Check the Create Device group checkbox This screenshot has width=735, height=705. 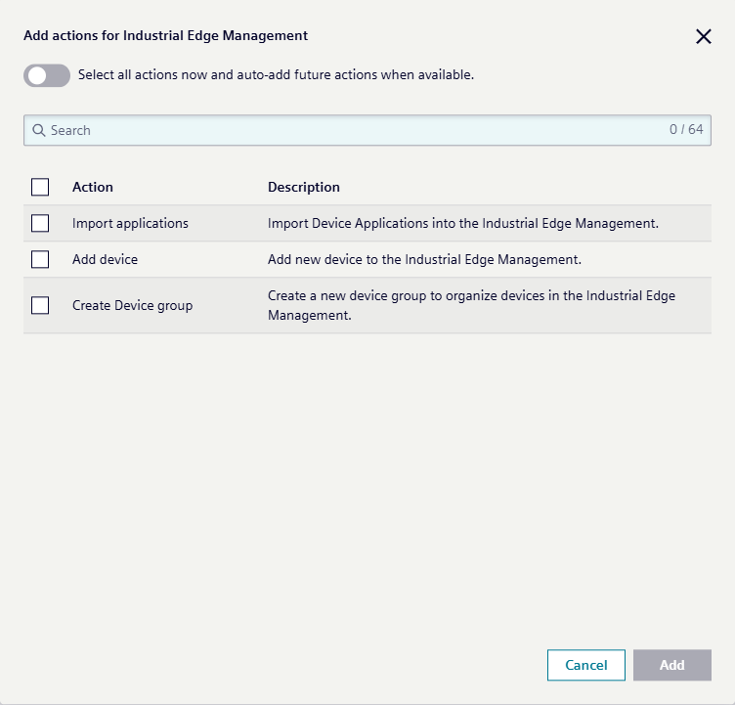pyautogui.click(x=40, y=305)
